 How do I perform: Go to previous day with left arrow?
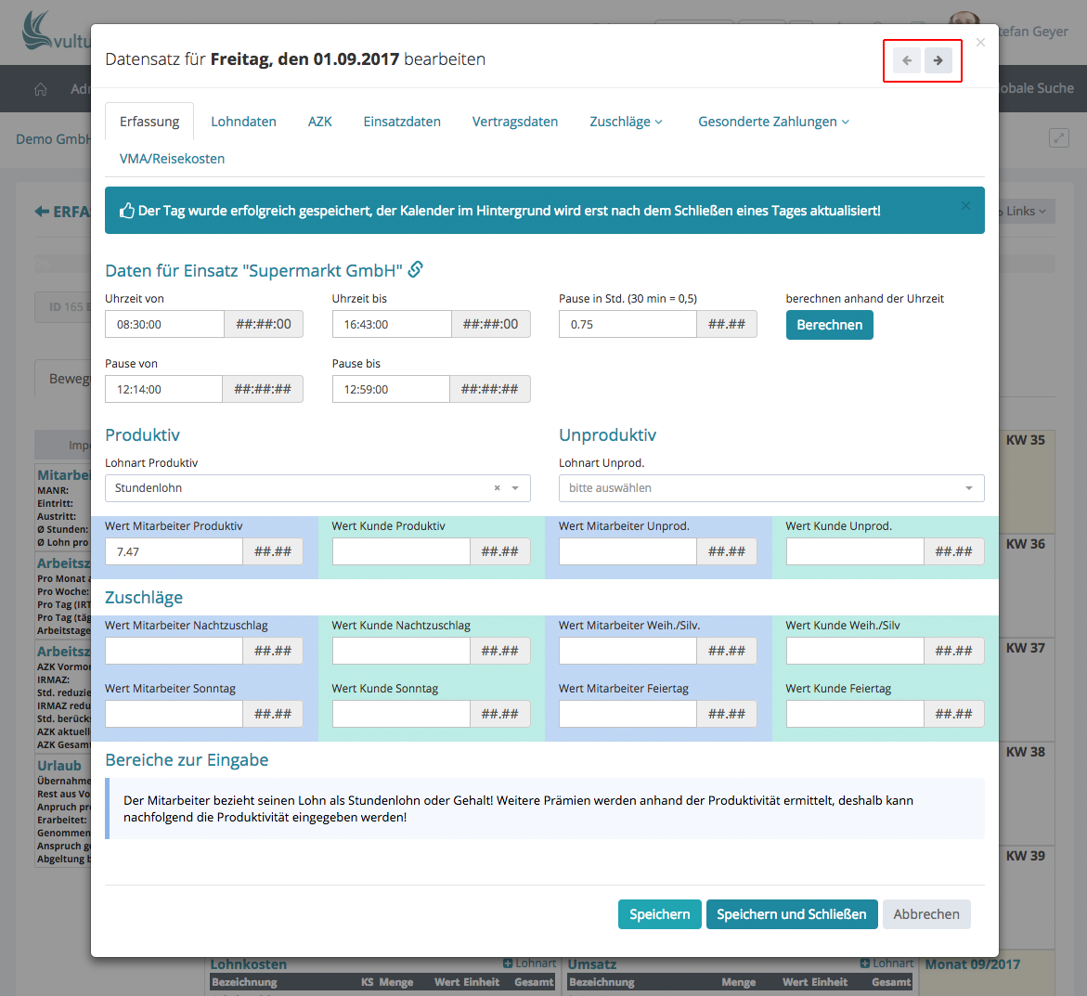coord(907,60)
